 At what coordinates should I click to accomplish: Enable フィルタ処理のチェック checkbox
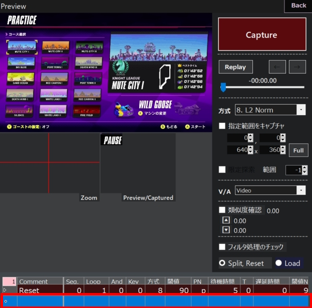click(x=222, y=247)
